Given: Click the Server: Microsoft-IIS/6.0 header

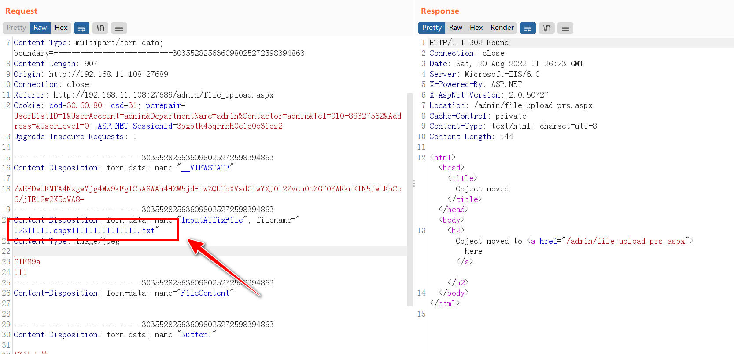Looking at the screenshot, I should point(484,74).
